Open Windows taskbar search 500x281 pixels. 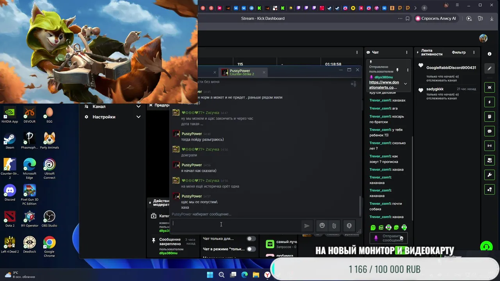(x=221, y=275)
